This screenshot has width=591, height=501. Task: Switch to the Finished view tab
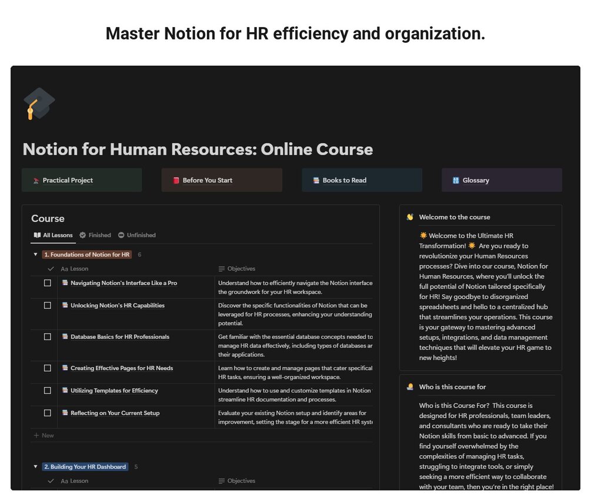[x=95, y=236]
